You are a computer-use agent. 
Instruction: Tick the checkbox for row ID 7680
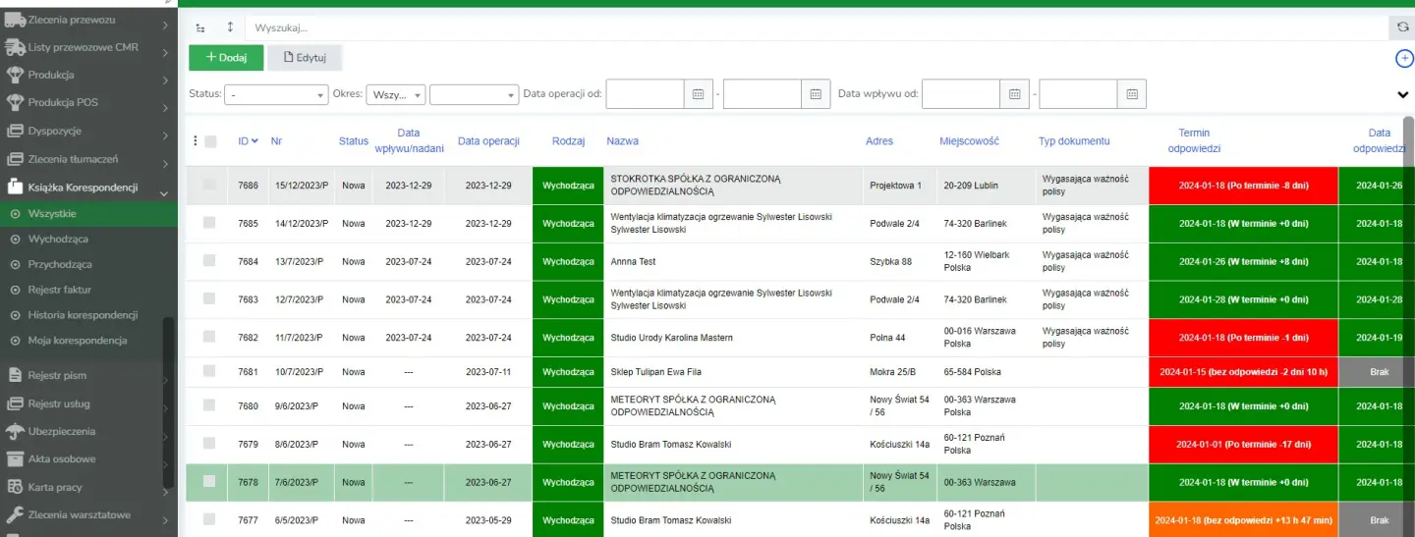pyautogui.click(x=209, y=405)
